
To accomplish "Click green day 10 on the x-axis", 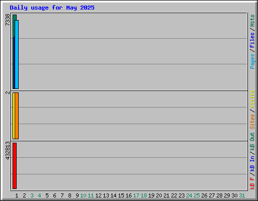I will pos(83,195).
